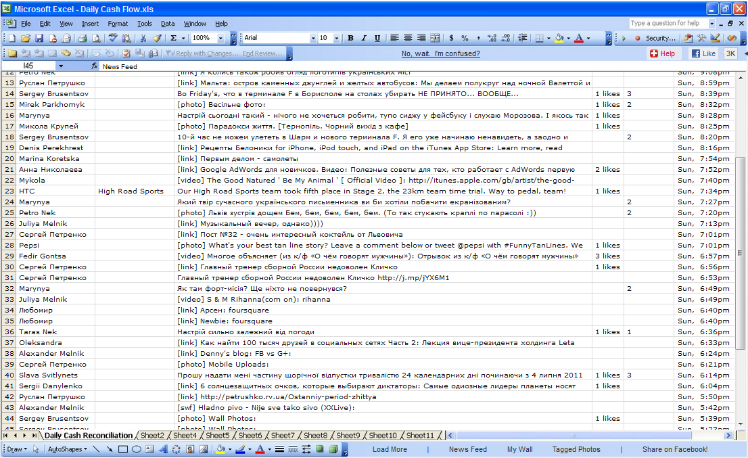Click Share on Facebook! button
The image size is (748, 458).
(x=674, y=449)
